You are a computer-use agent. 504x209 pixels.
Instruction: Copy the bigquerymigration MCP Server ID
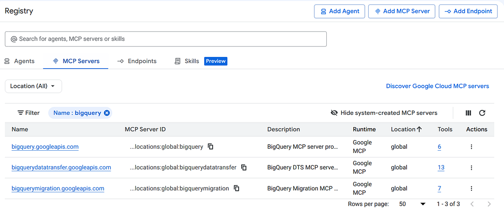tap(237, 188)
